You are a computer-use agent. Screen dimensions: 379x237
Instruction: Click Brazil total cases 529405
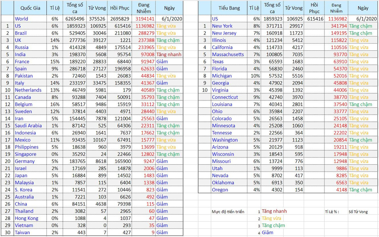click(75, 33)
